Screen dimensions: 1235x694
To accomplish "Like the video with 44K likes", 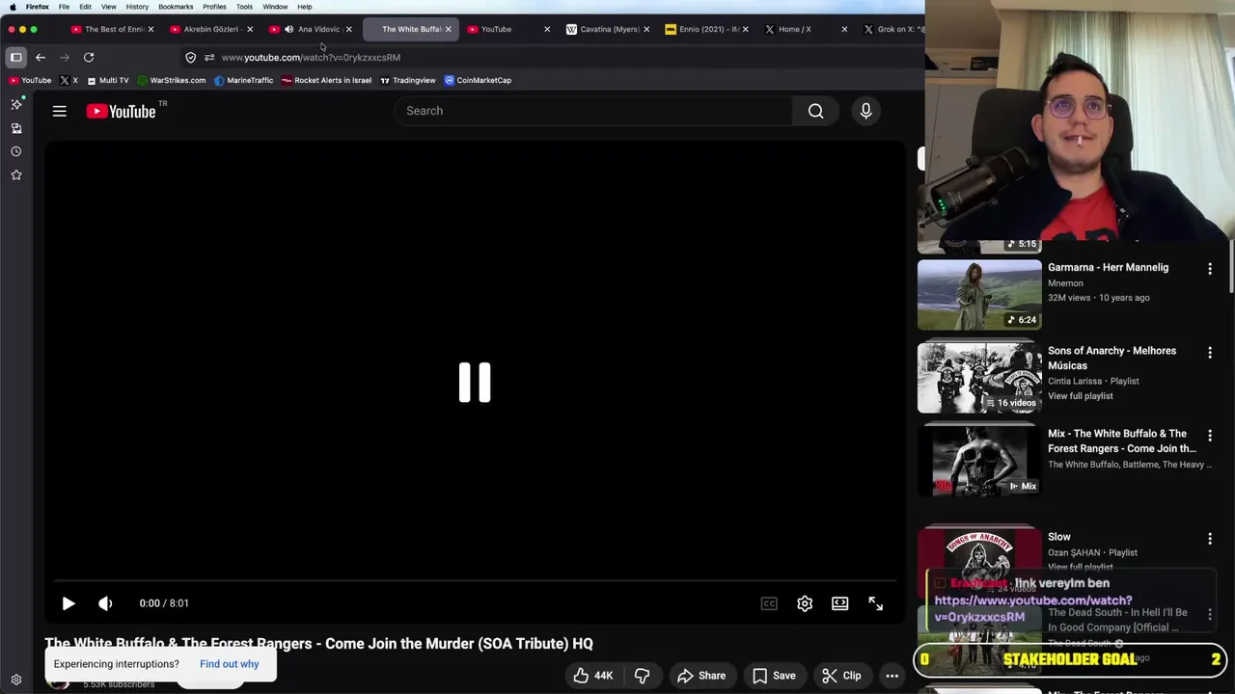I will tap(592, 676).
